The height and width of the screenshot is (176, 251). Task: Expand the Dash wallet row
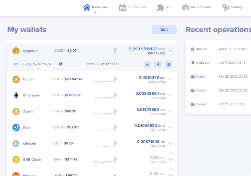(170, 128)
